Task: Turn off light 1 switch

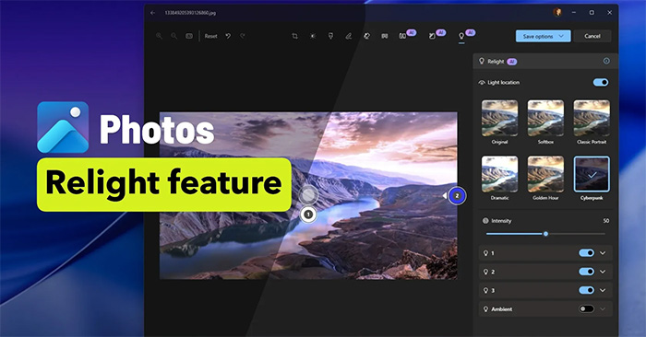Action: pos(586,252)
